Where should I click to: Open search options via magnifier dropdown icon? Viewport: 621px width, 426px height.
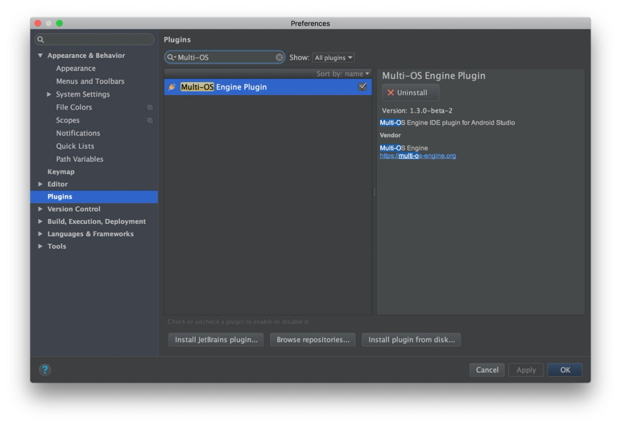pyautogui.click(x=171, y=57)
